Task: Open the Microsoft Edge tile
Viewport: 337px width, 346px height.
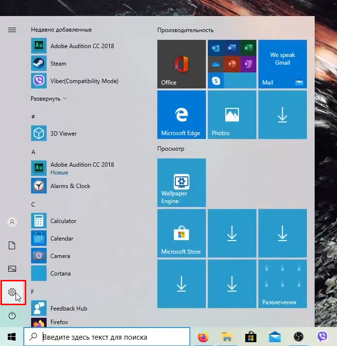Action: (182, 115)
